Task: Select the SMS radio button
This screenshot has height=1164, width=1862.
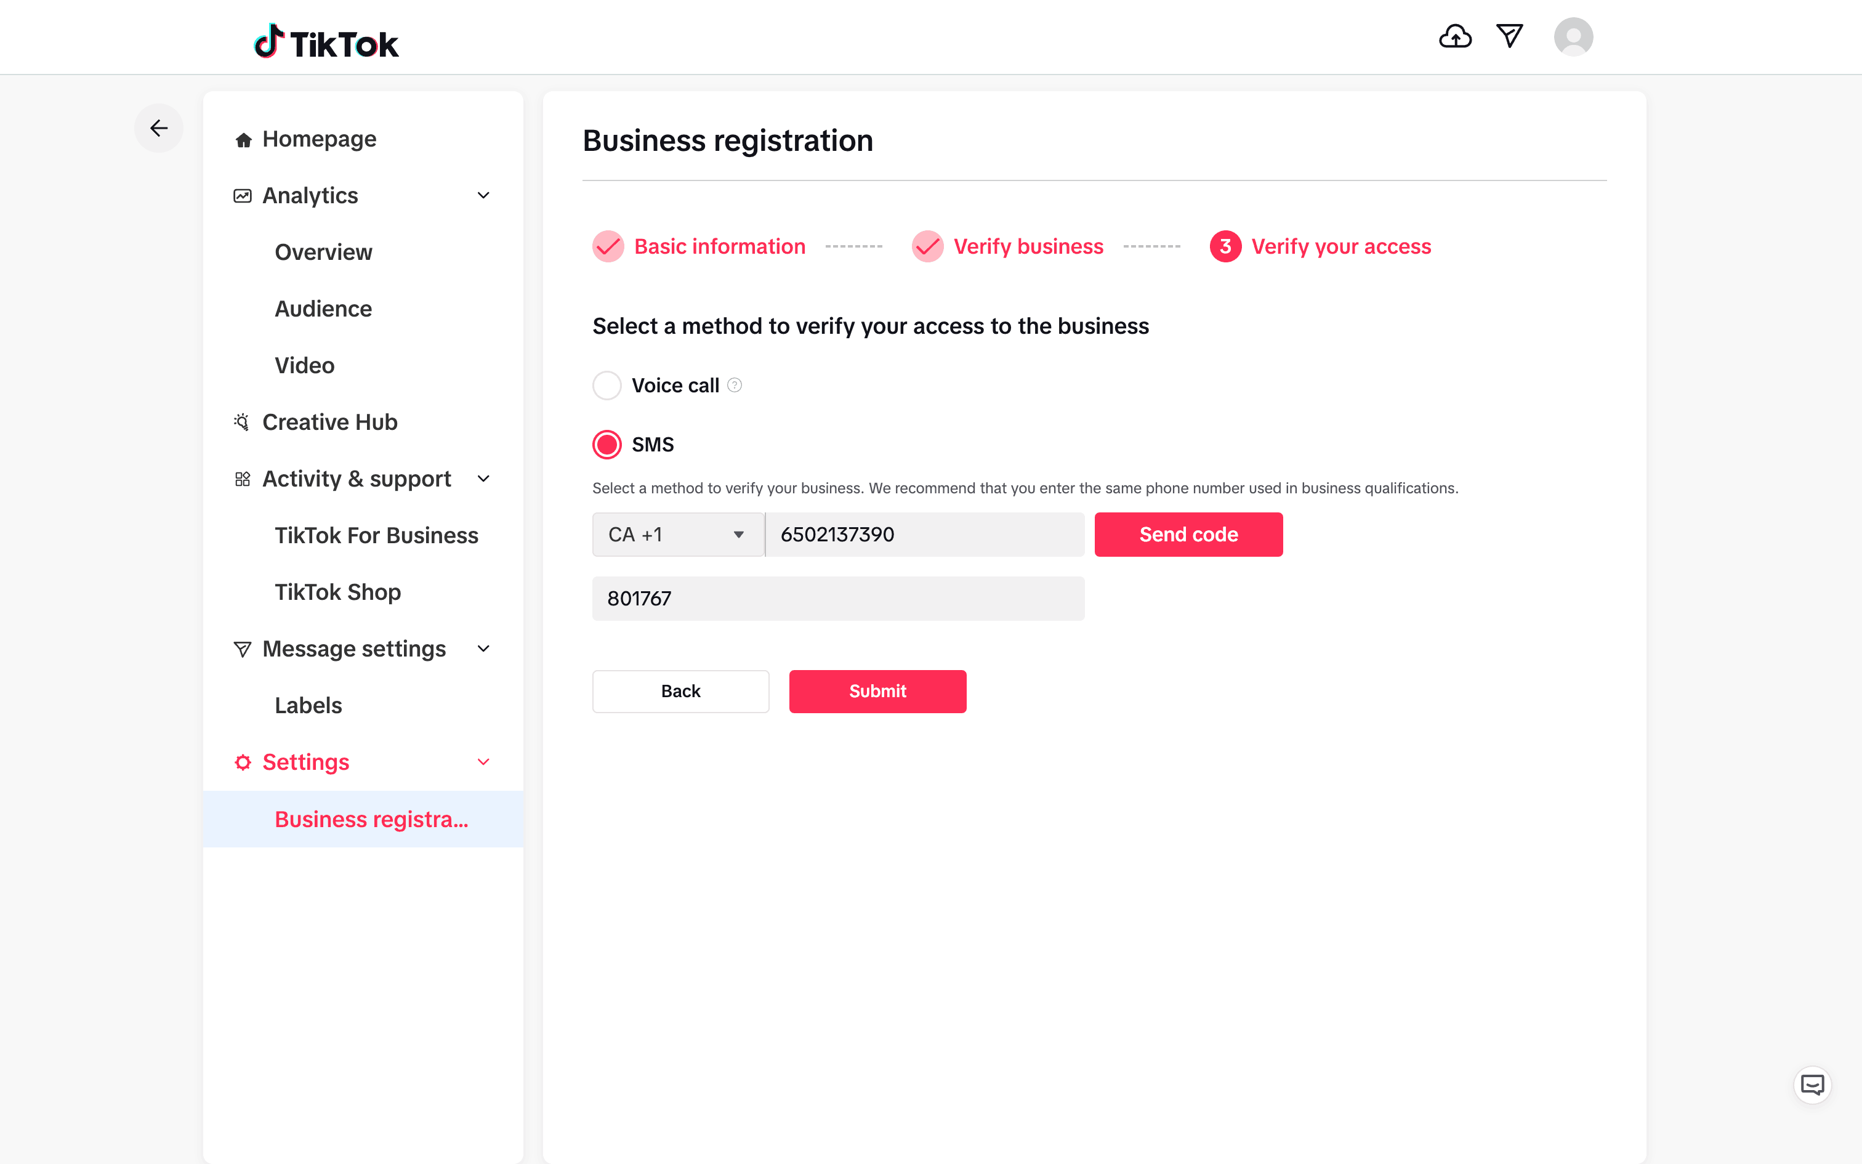Action: click(x=607, y=445)
